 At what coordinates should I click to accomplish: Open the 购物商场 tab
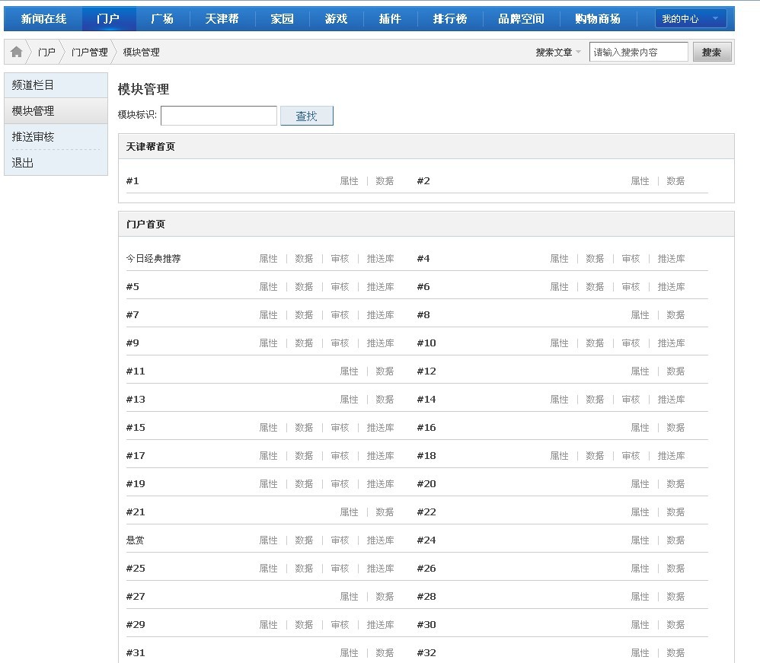(x=598, y=19)
